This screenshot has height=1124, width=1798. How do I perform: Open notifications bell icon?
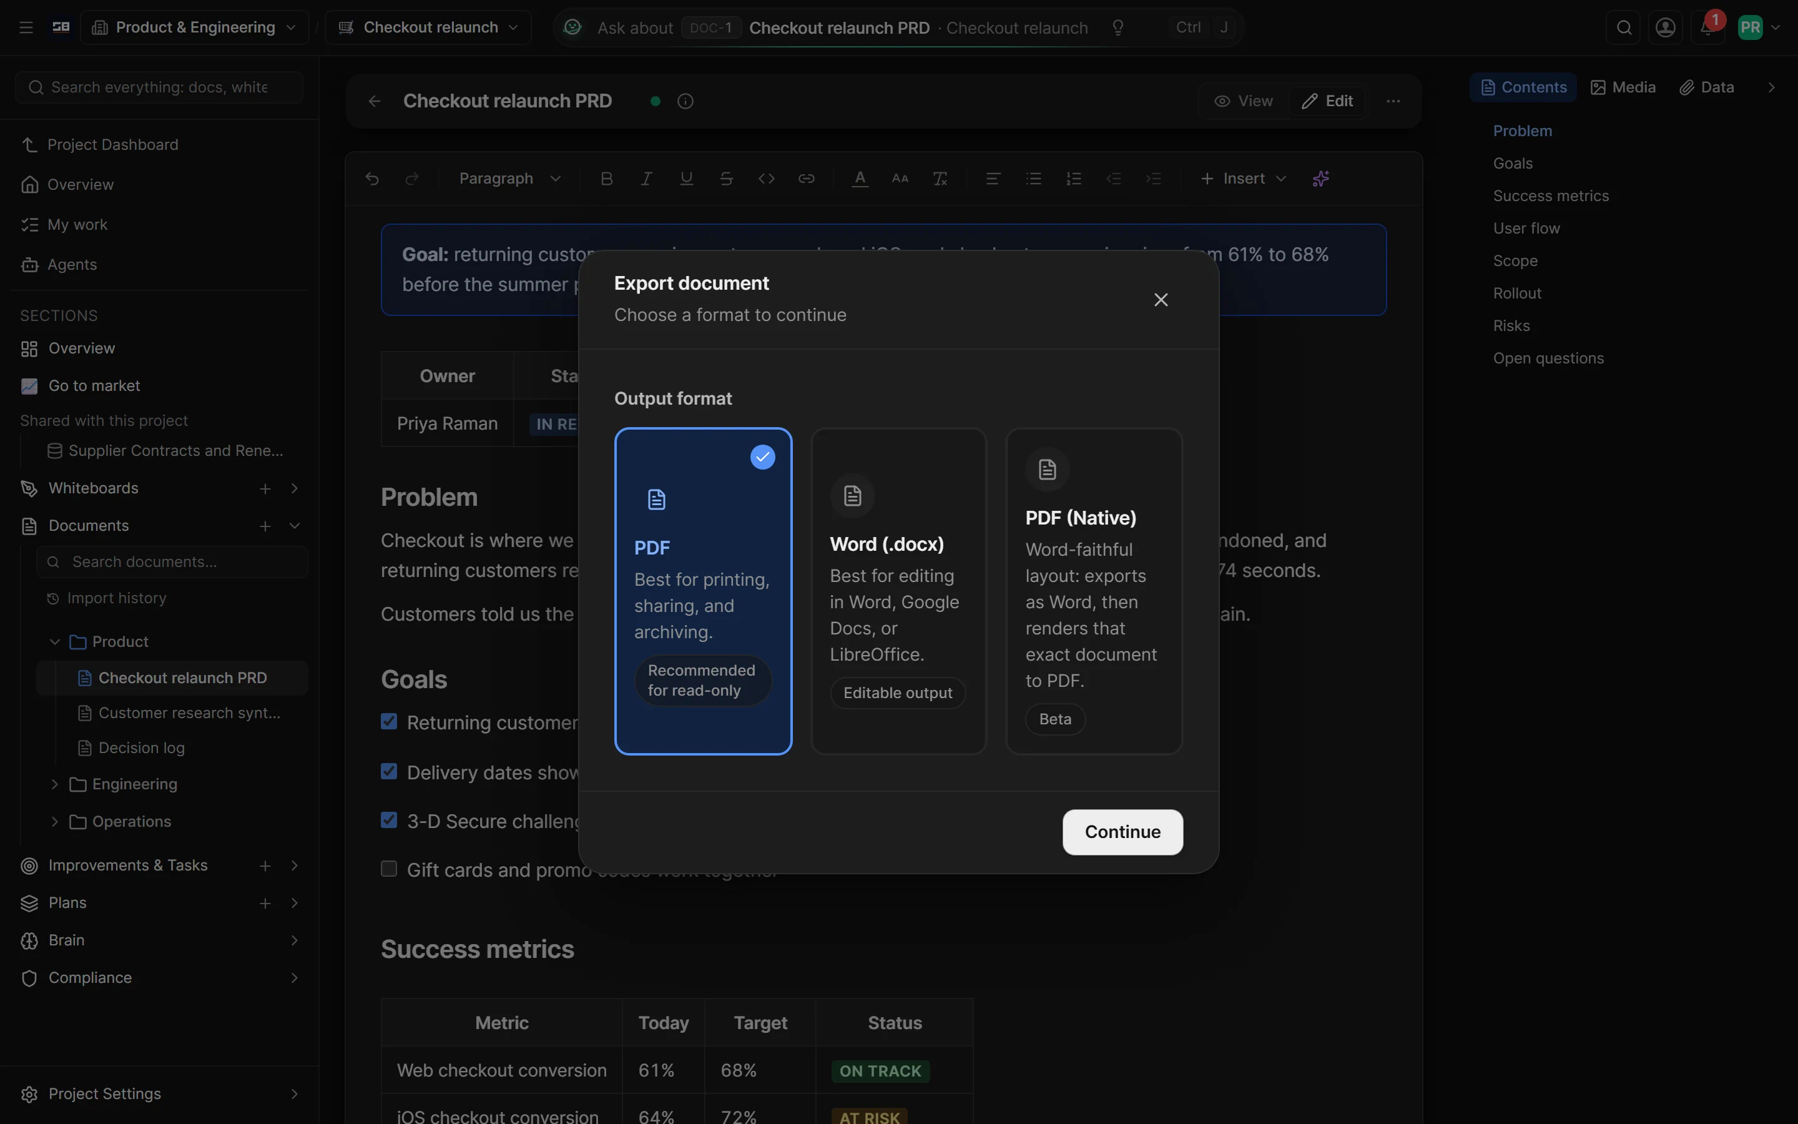click(x=1707, y=27)
